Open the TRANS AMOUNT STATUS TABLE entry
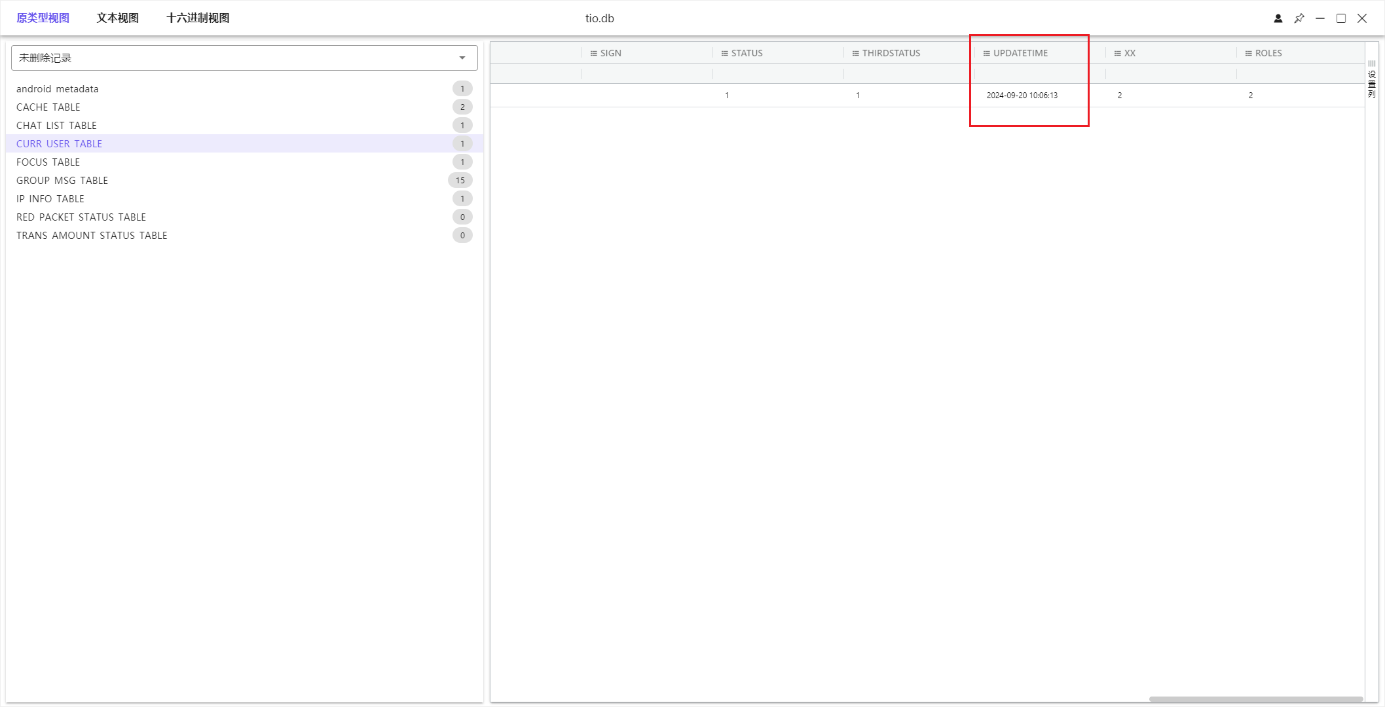This screenshot has height=707, width=1385. click(244, 235)
